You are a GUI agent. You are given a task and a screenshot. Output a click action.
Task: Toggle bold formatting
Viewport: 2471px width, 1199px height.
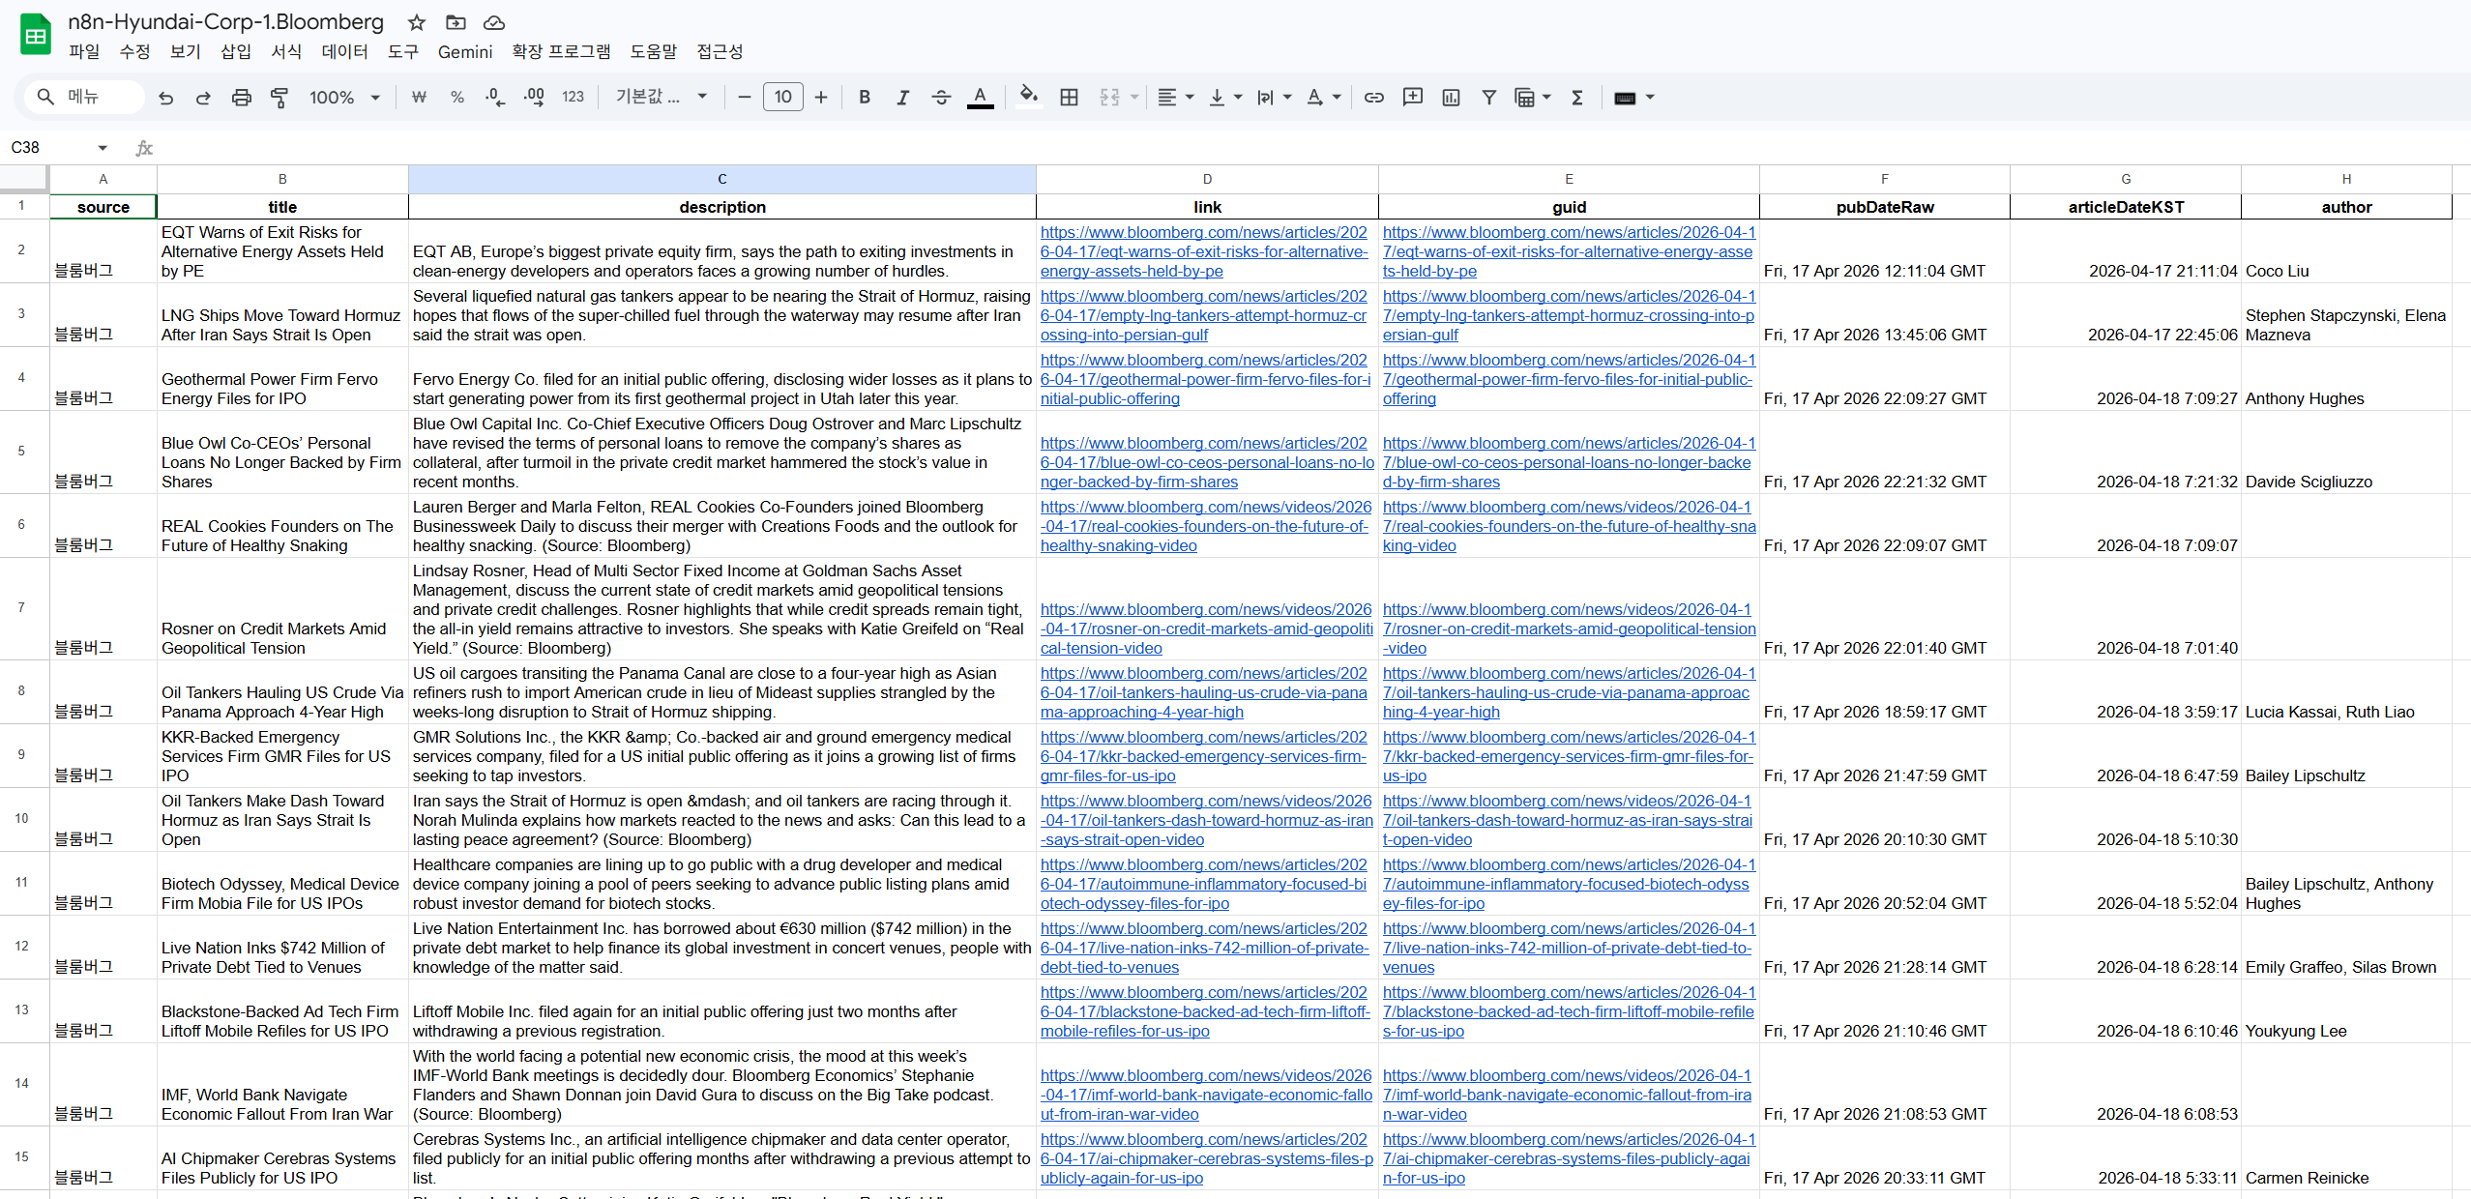(865, 97)
